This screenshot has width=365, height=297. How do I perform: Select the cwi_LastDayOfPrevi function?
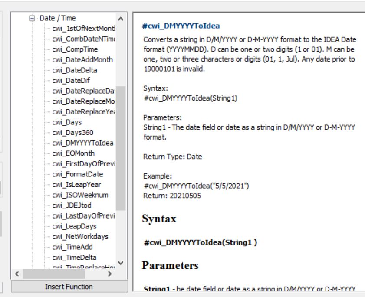[84, 216]
